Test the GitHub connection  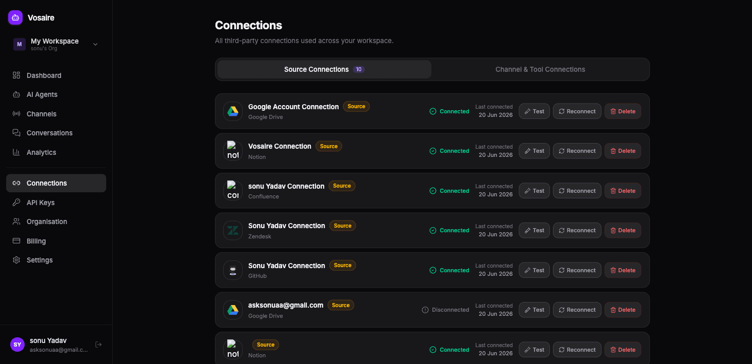(x=534, y=270)
